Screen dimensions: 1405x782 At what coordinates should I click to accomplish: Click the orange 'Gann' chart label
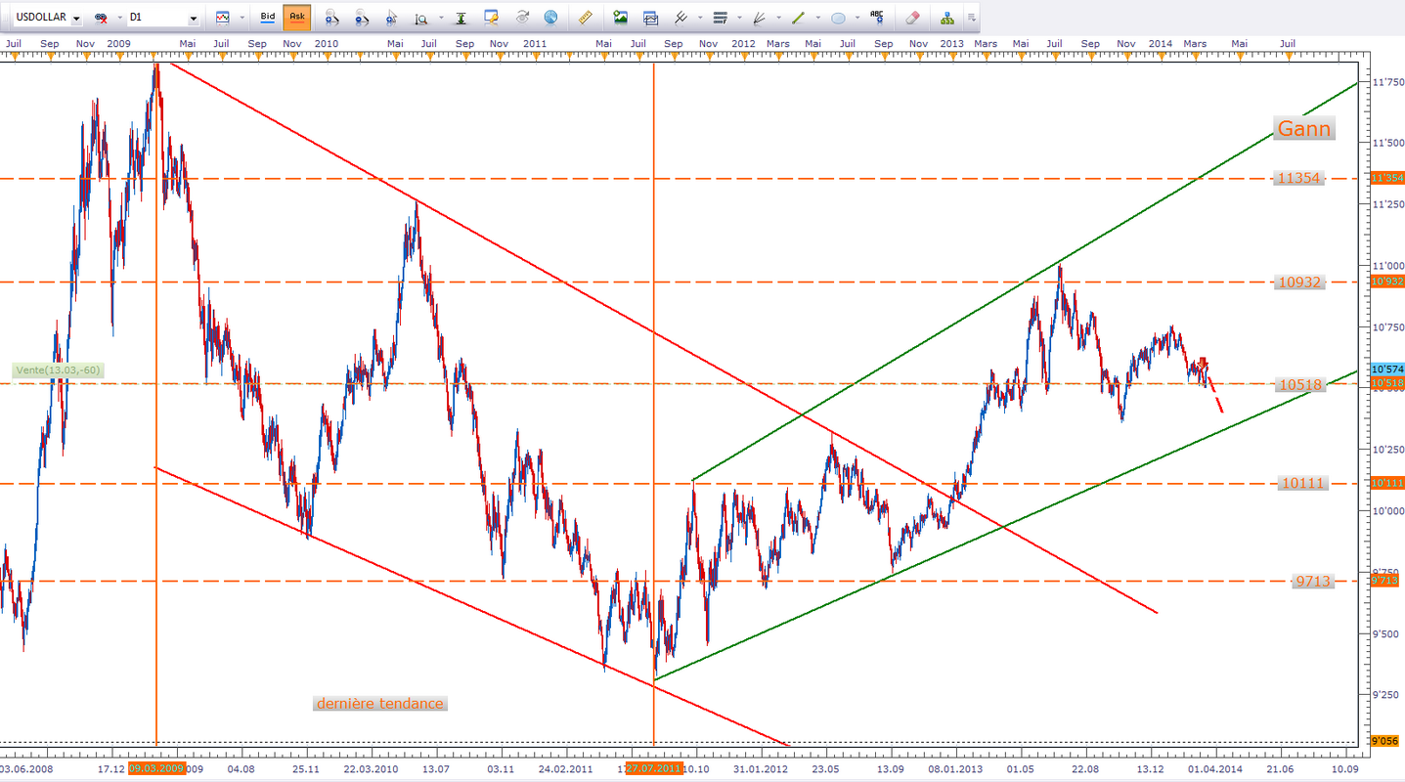[1303, 129]
